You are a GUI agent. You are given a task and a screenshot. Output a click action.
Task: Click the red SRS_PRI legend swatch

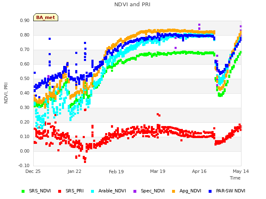coord(59,191)
